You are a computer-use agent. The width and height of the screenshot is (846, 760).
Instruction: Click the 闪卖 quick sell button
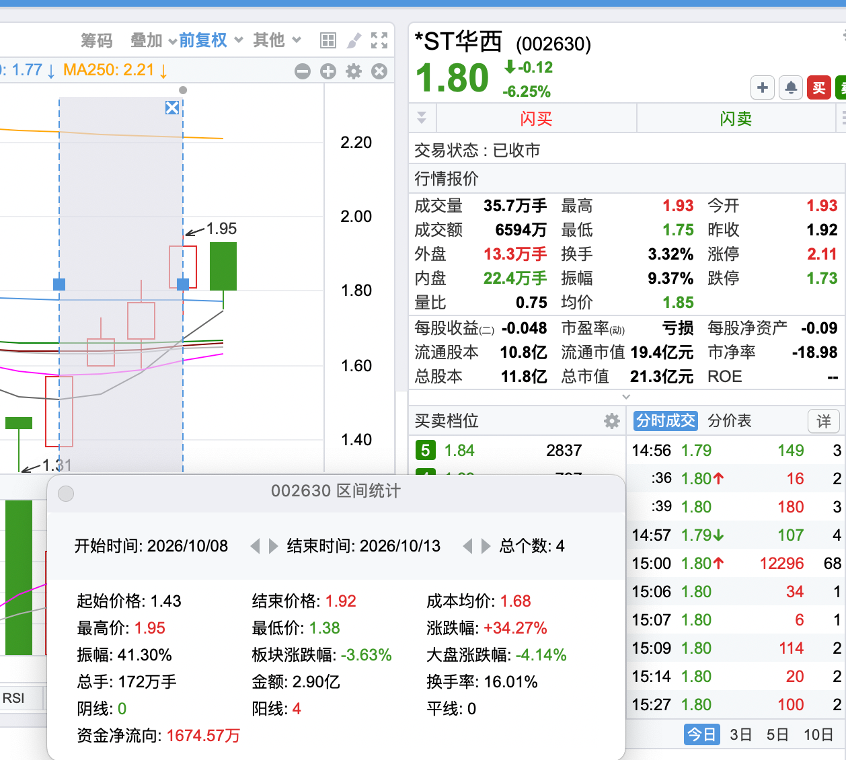pos(736,118)
